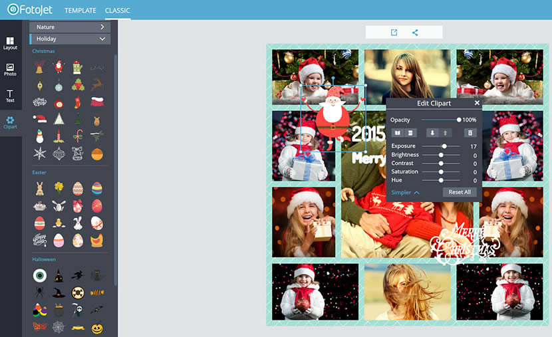Image resolution: width=552 pixels, height=337 pixels.
Task: Open the Clipart panel in sidebar
Action: pos(10,122)
